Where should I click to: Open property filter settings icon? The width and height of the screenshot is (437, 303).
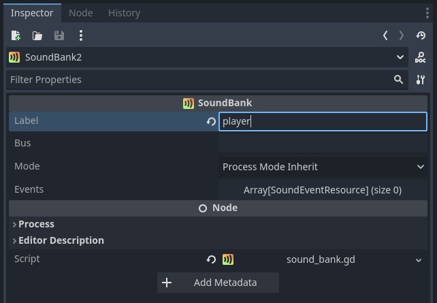[x=421, y=80]
